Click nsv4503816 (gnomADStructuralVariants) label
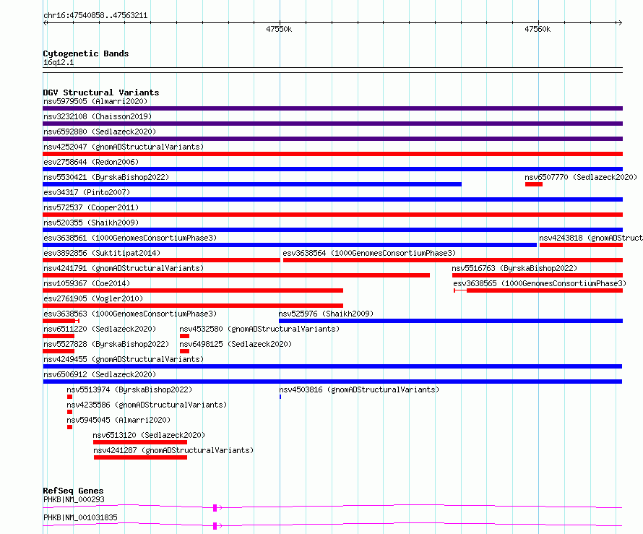 359,389
